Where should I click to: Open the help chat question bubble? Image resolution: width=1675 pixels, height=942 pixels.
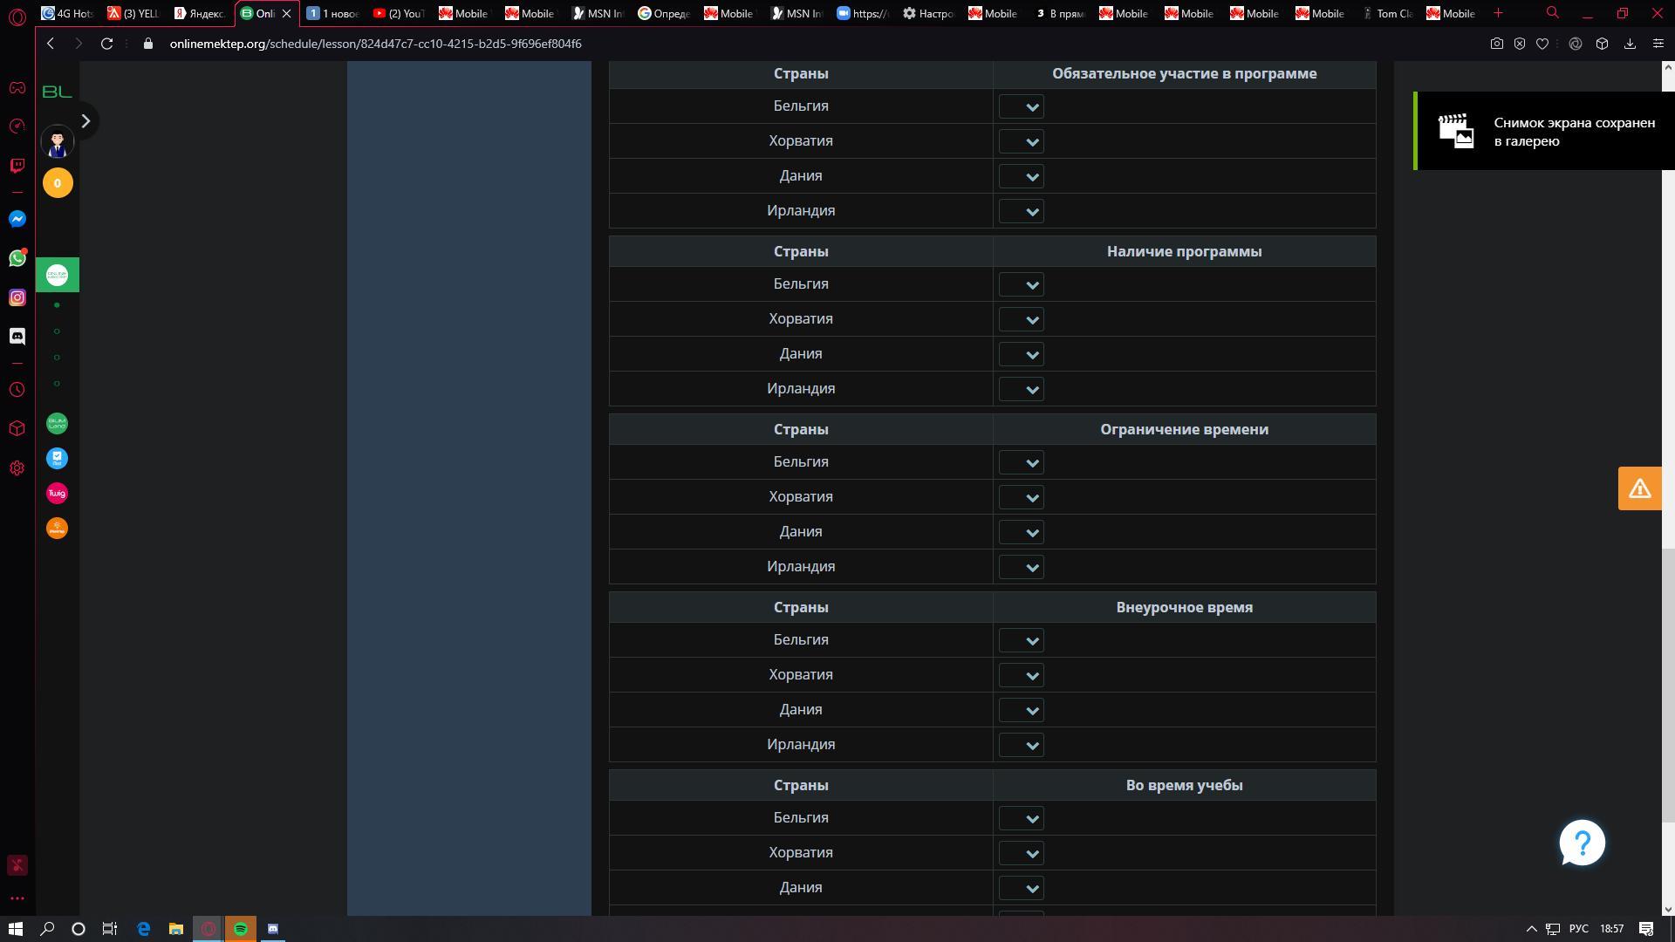[1582, 843]
